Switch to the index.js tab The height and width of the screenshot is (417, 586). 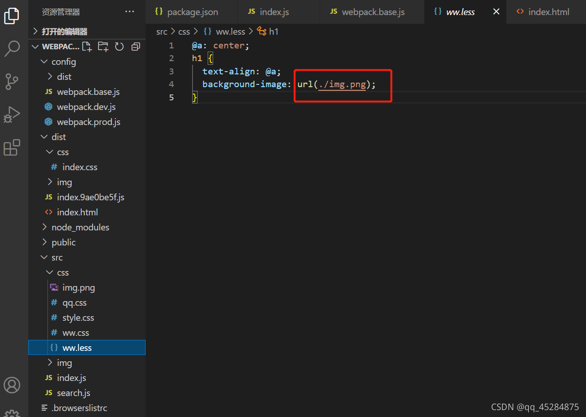coord(278,12)
